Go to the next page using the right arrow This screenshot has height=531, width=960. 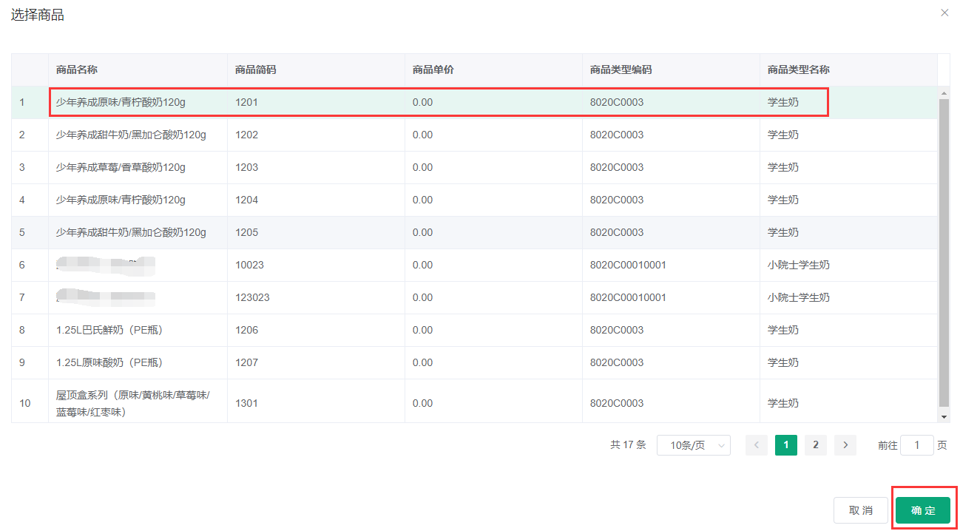tap(845, 444)
